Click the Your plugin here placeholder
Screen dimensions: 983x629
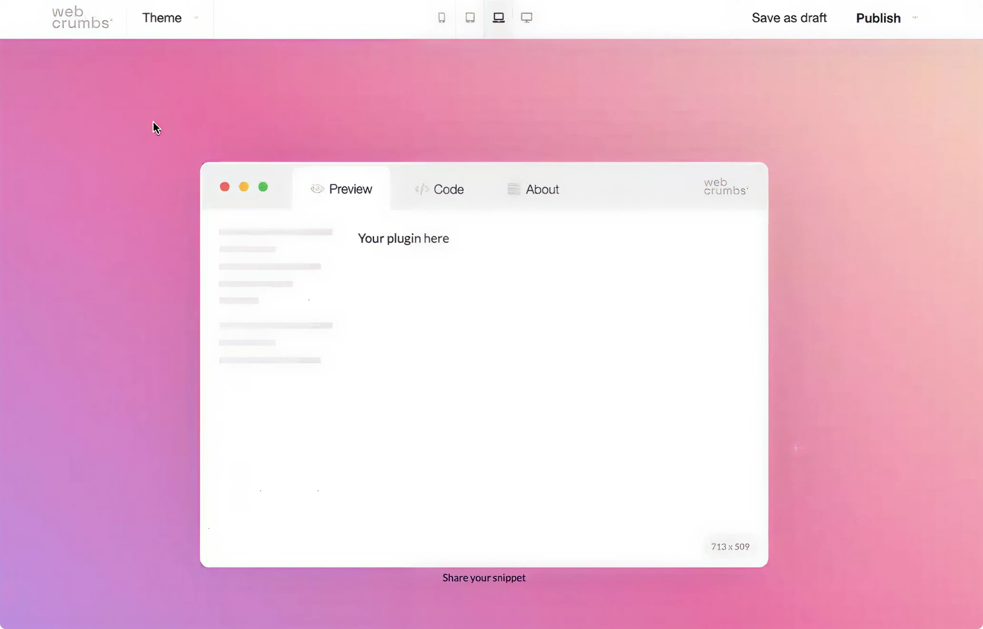403,238
